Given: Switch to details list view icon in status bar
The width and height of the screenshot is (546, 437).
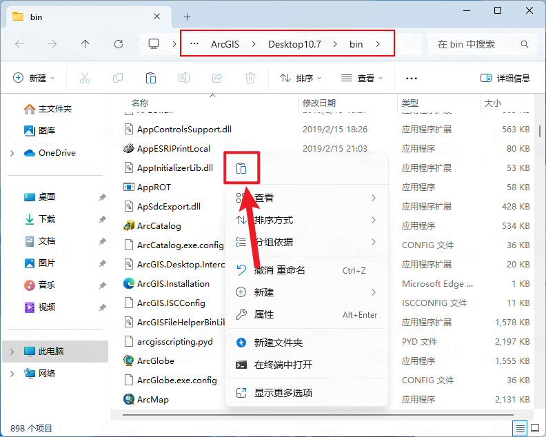Looking at the screenshot, I should click(x=520, y=428).
